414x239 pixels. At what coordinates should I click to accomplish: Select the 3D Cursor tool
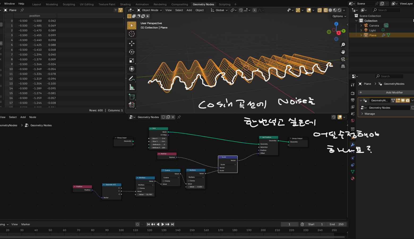pos(132,34)
